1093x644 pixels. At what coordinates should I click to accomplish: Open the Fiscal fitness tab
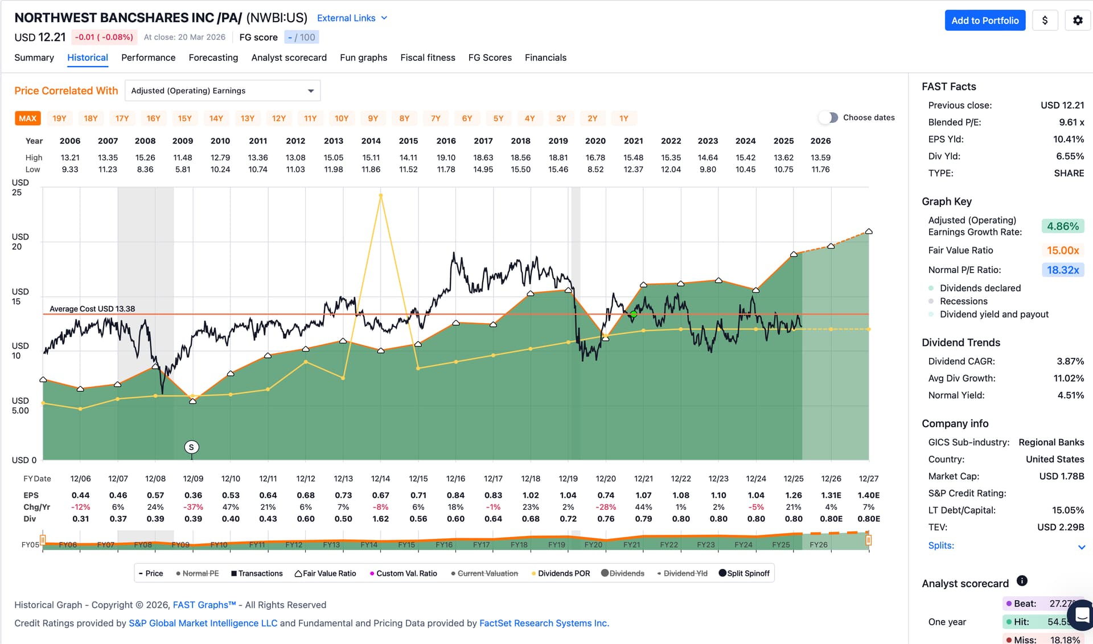tap(428, 57)
